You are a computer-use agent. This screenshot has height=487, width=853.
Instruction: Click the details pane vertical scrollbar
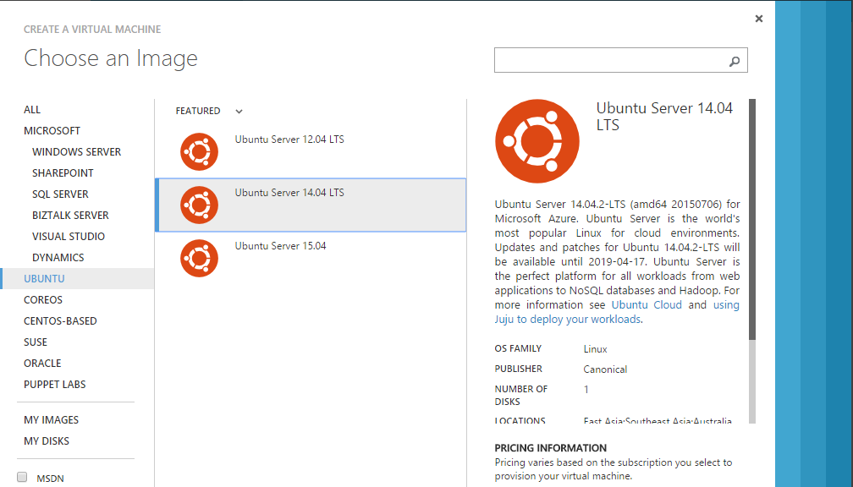click(752, 220)
